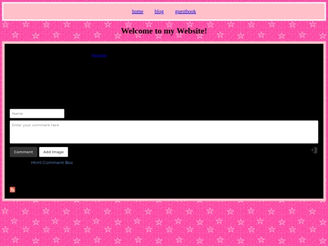The height and width of the screenshot is (246, 328).
Task: Open the guestbook link
Action: tap(185, 12)
